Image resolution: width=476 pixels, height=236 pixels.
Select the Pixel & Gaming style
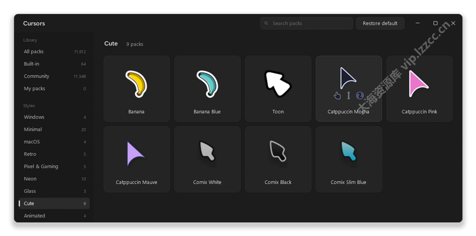point(54,167)
